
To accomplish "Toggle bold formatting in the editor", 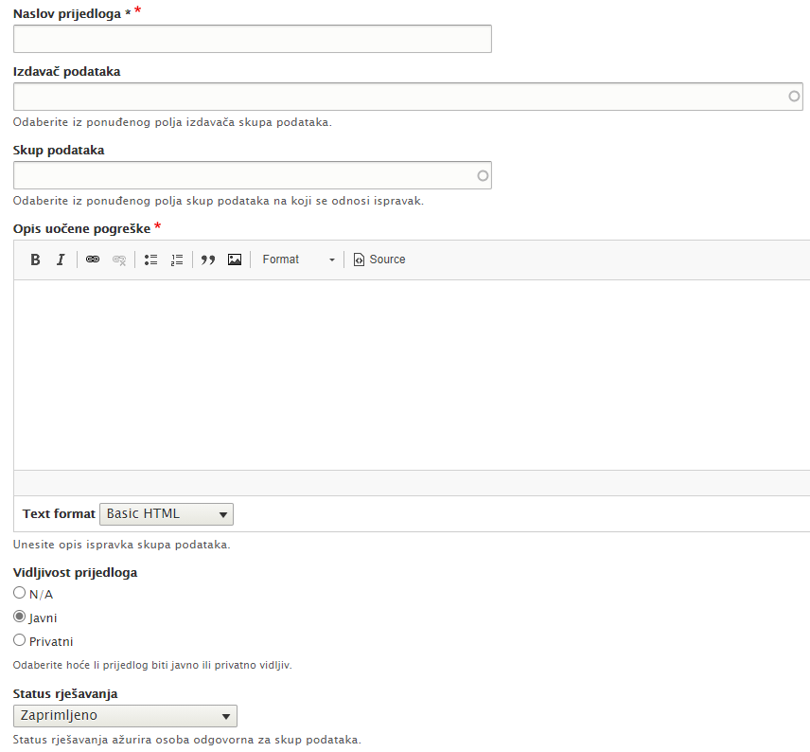I will [35, 260].
